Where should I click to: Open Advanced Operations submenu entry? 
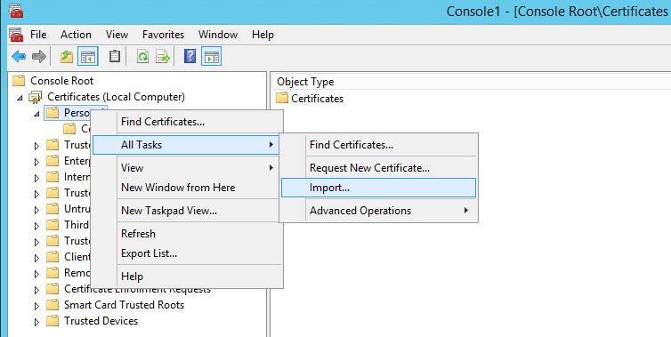379,211
